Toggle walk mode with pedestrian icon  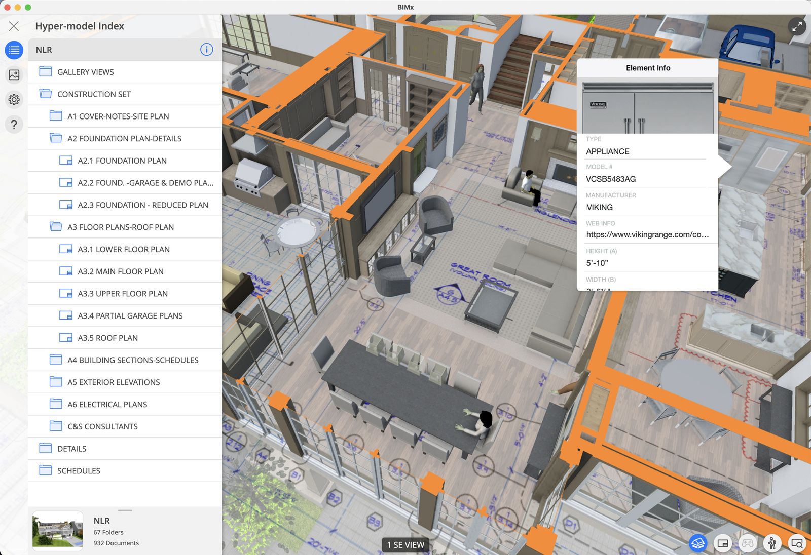pos(772,543)
